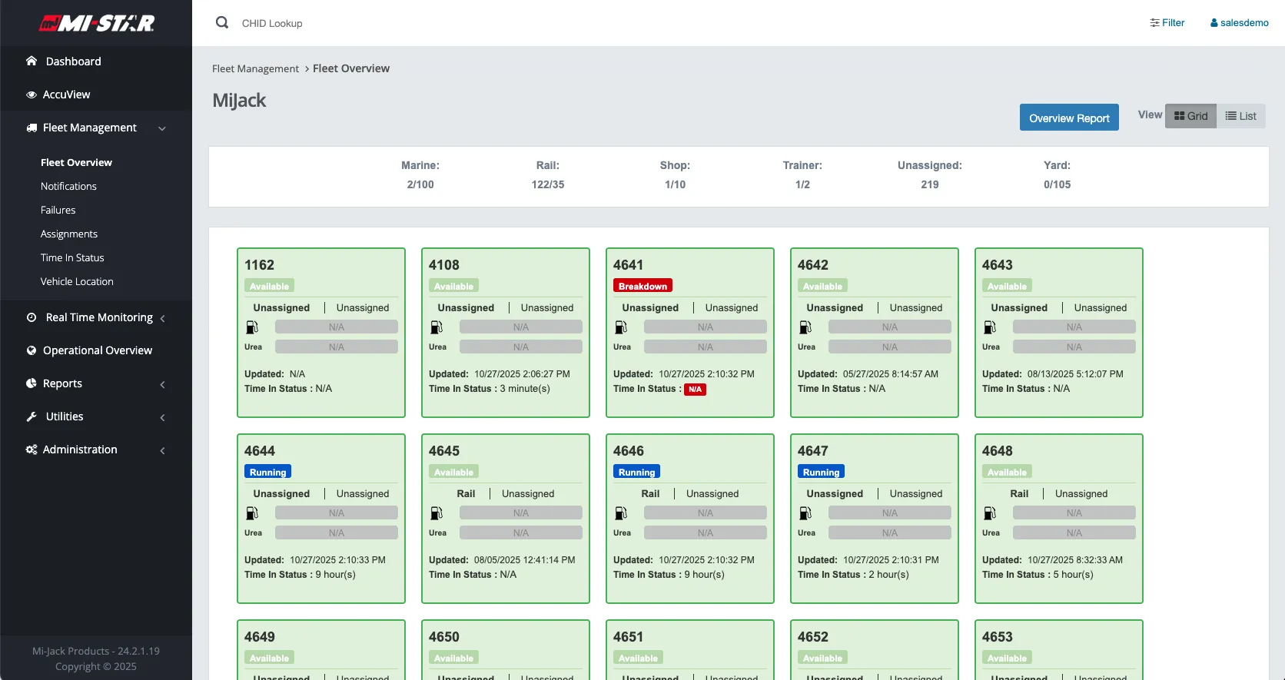Click the Mi-Jack Products version footer text
The image size is (1285, 680).
tap(96, 651)
